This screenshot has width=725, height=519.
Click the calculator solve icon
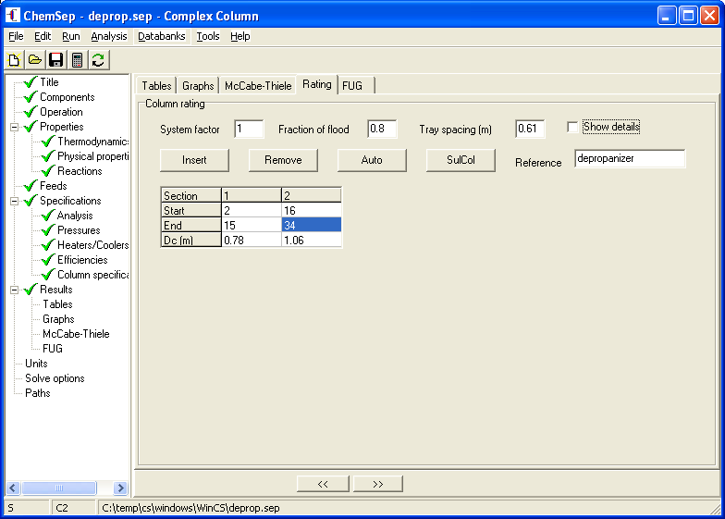point(78,60)
